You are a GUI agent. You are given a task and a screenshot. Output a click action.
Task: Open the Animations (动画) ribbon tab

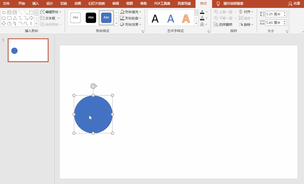(78, 4)
